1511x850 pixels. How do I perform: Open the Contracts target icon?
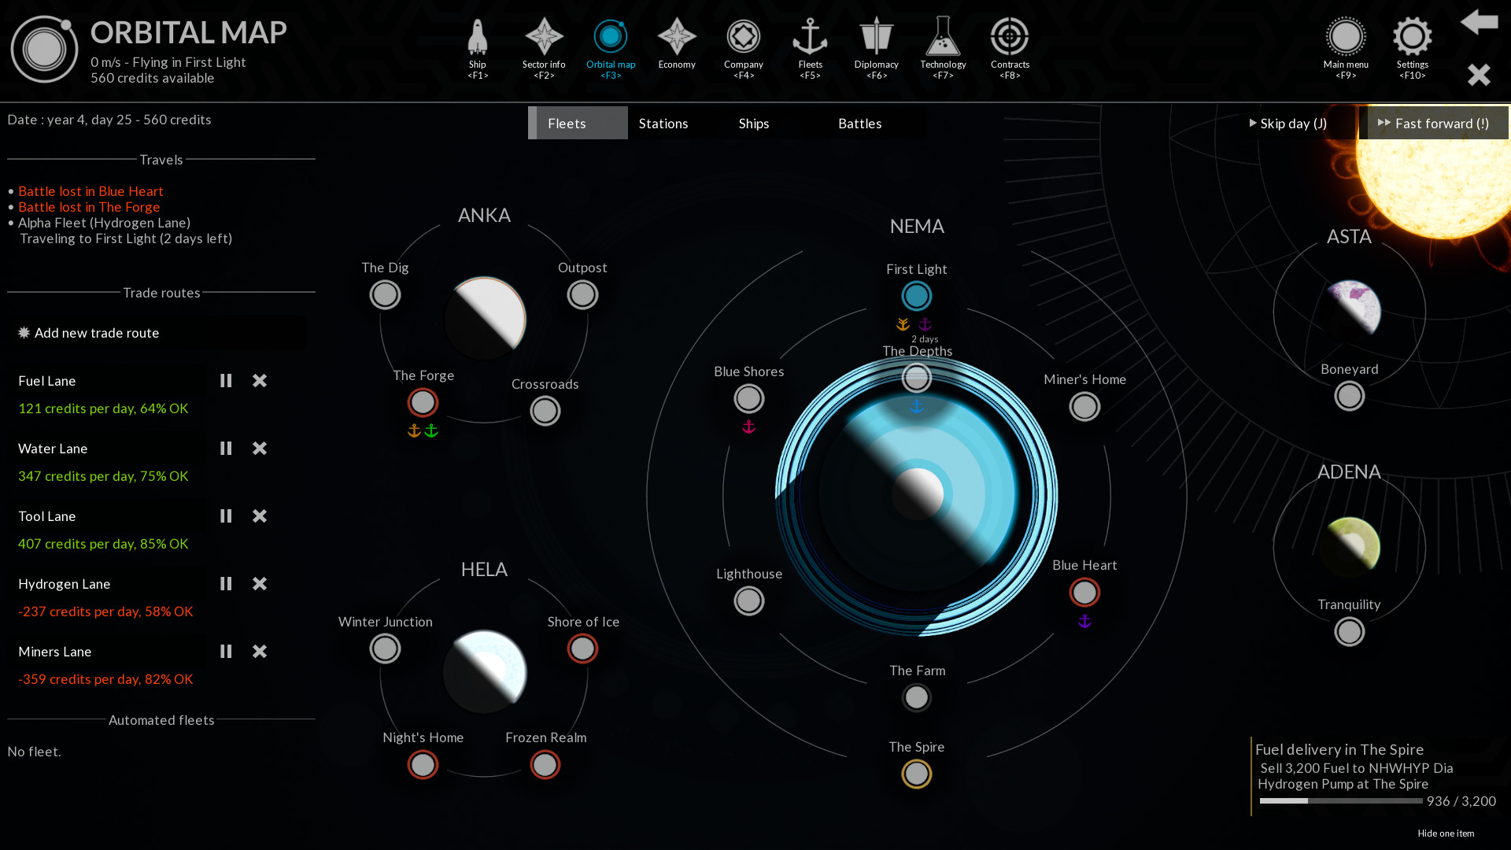point(1010,38)
